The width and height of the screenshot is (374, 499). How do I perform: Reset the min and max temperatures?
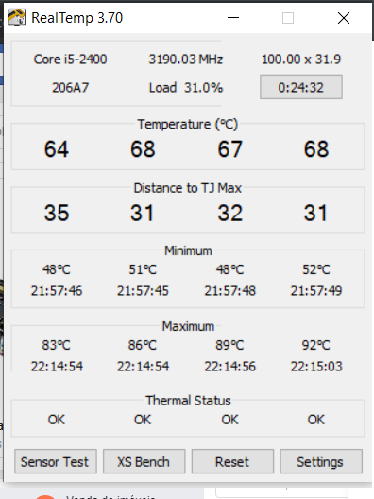tap(232, 461)
